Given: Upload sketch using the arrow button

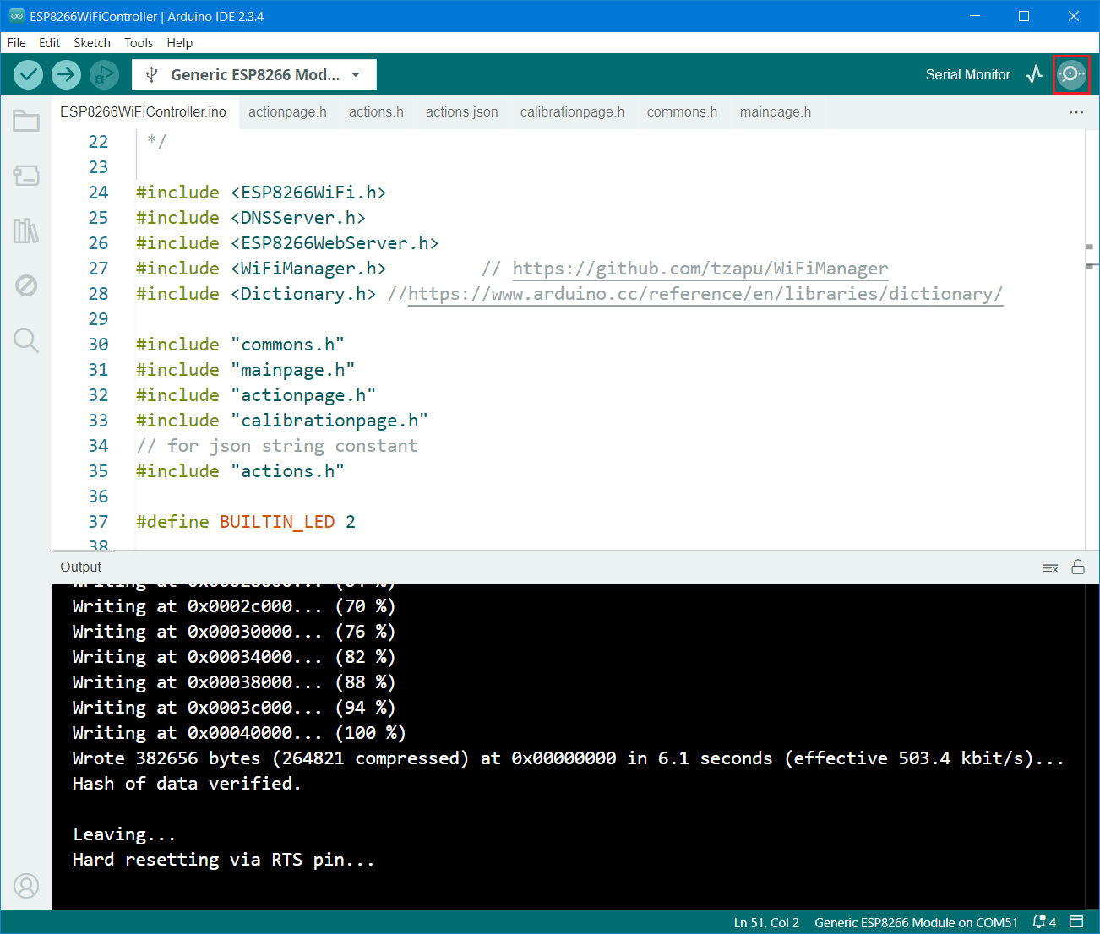Looking at the screenshot, I should pos(66,74).
